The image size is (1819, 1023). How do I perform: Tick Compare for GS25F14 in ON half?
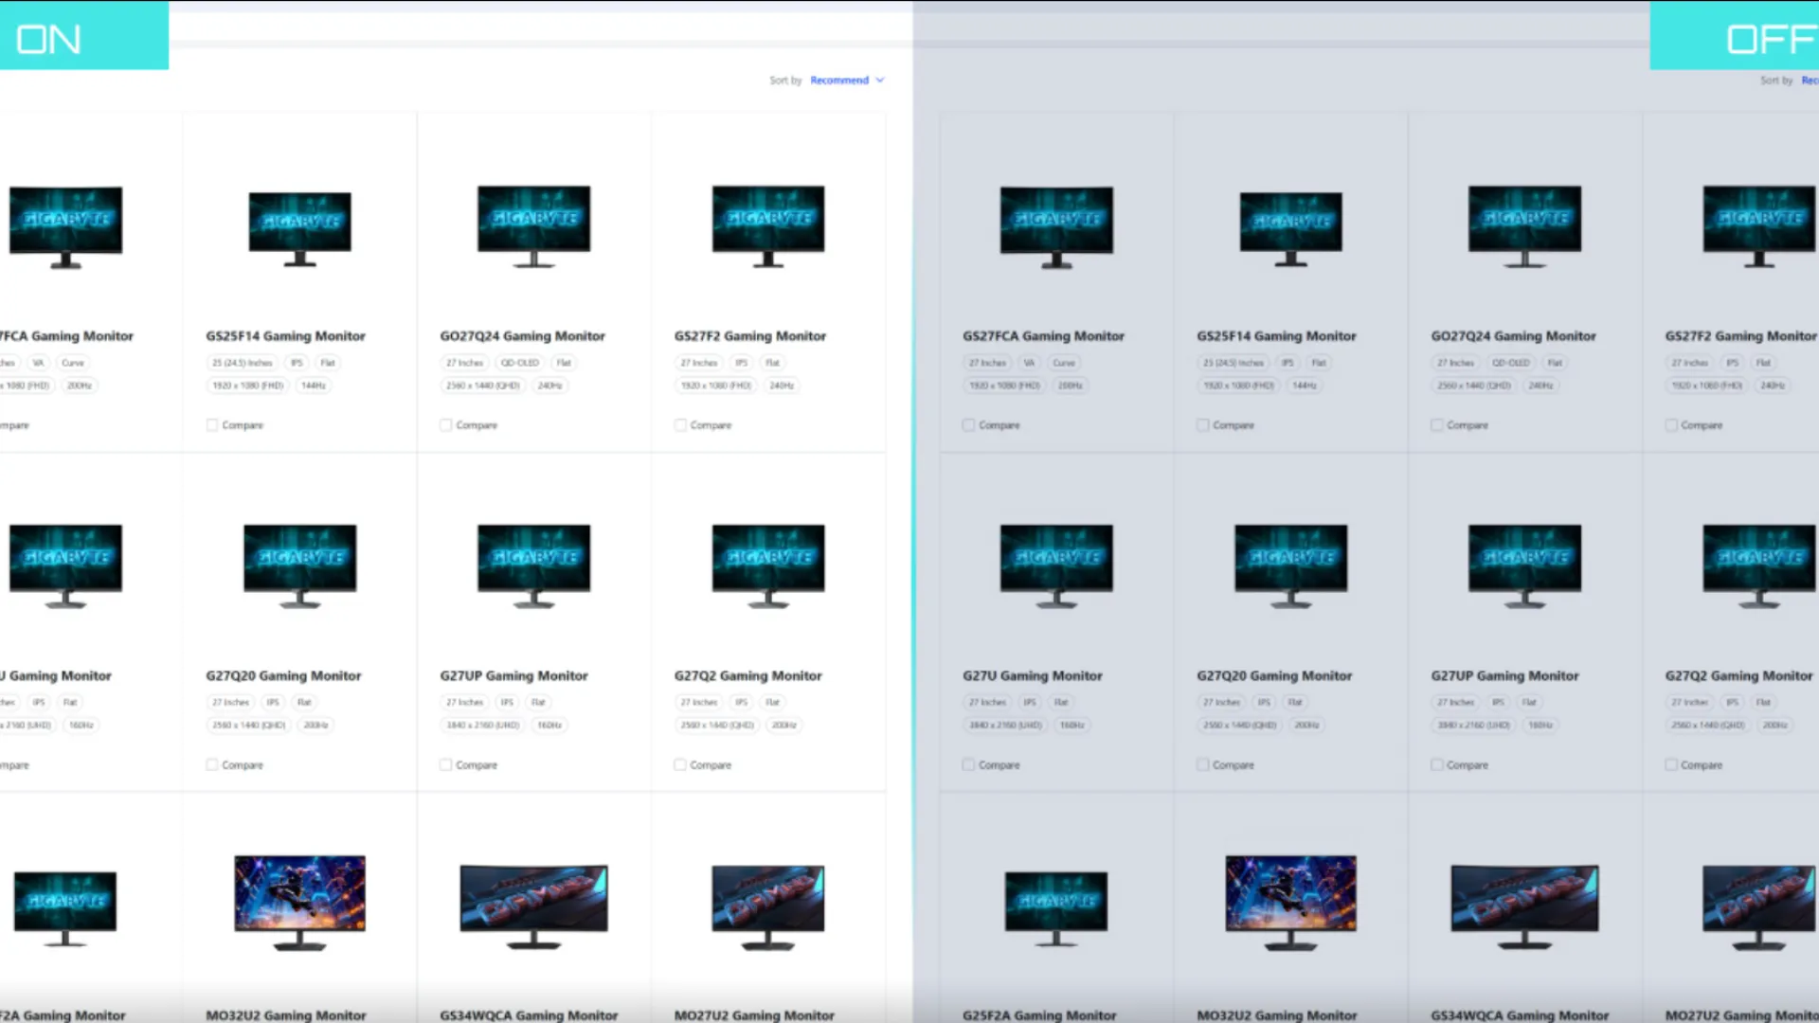pos(212,425)
